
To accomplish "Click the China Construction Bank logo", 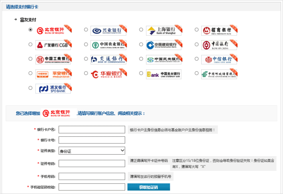I will click(x=163, y=45).
